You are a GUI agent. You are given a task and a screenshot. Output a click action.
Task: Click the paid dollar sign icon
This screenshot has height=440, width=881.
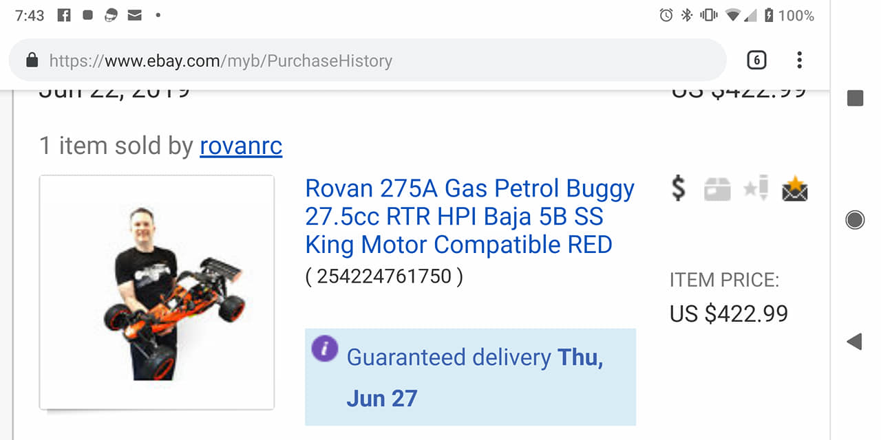click(679, 188)
